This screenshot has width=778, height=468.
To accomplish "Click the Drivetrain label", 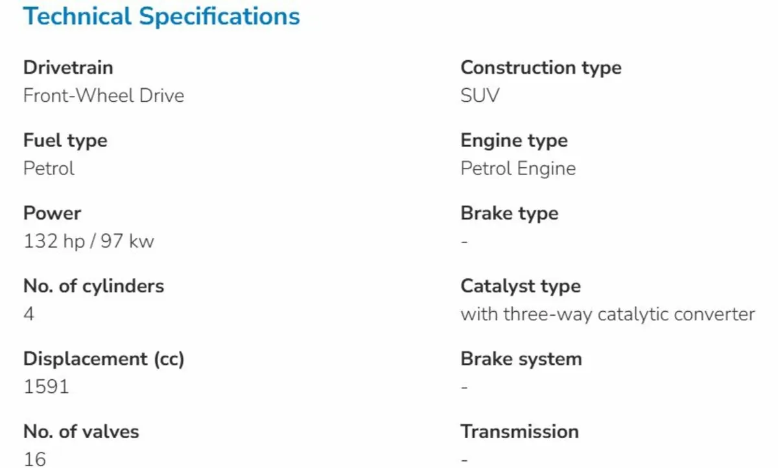I will click(68, 67).
